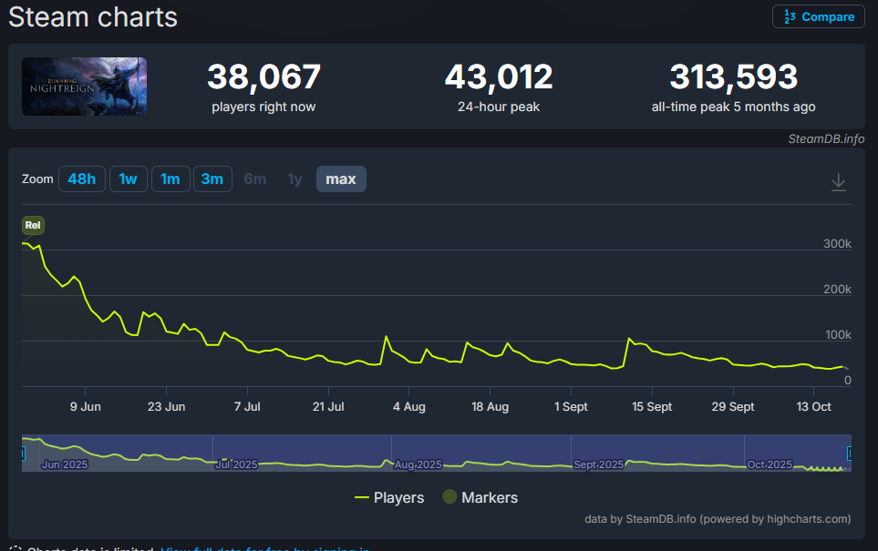Click the 23 Jun axis label
The width and height of the screenshot is (878, 551).
pyautogui.click(x=166, y=407)
